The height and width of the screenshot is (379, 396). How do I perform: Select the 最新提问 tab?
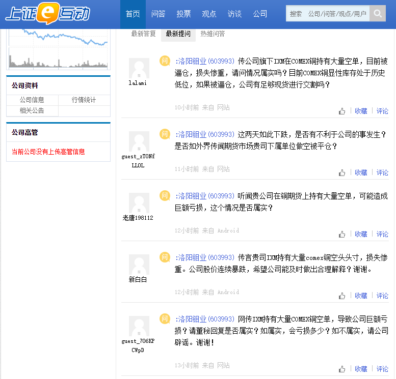[178, 34]
